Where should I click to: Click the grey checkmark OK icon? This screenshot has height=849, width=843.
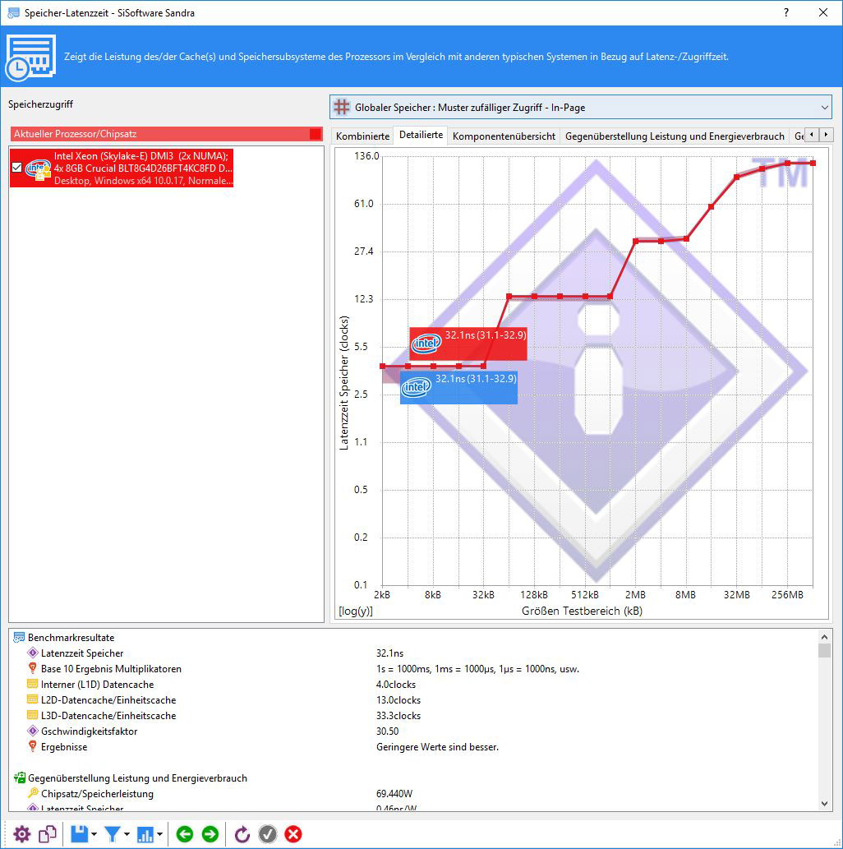click(x=268, y=834)
